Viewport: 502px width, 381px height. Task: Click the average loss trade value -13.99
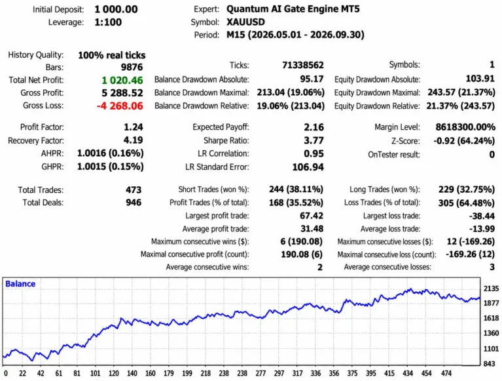click(x=482, y=229)
